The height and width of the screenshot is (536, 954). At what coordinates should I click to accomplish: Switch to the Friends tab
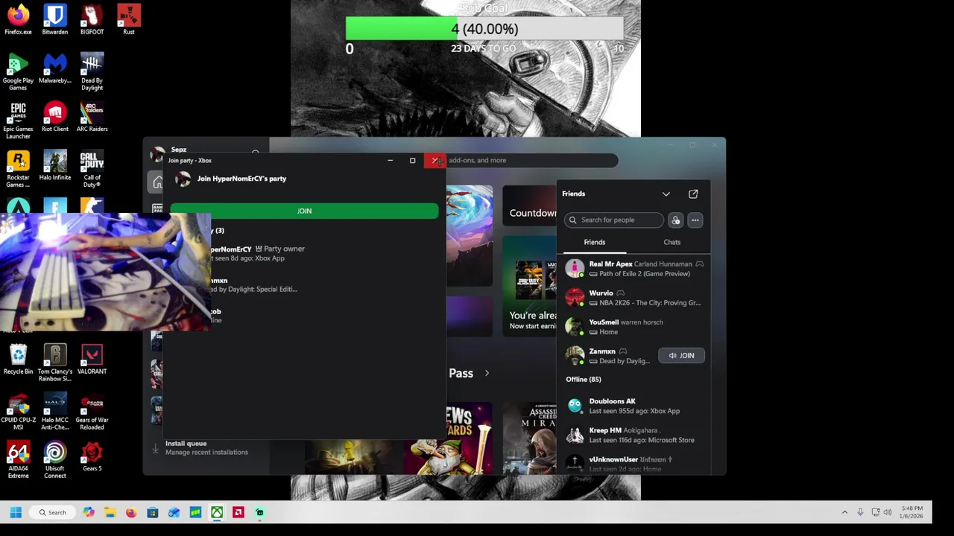pos(594,242)
